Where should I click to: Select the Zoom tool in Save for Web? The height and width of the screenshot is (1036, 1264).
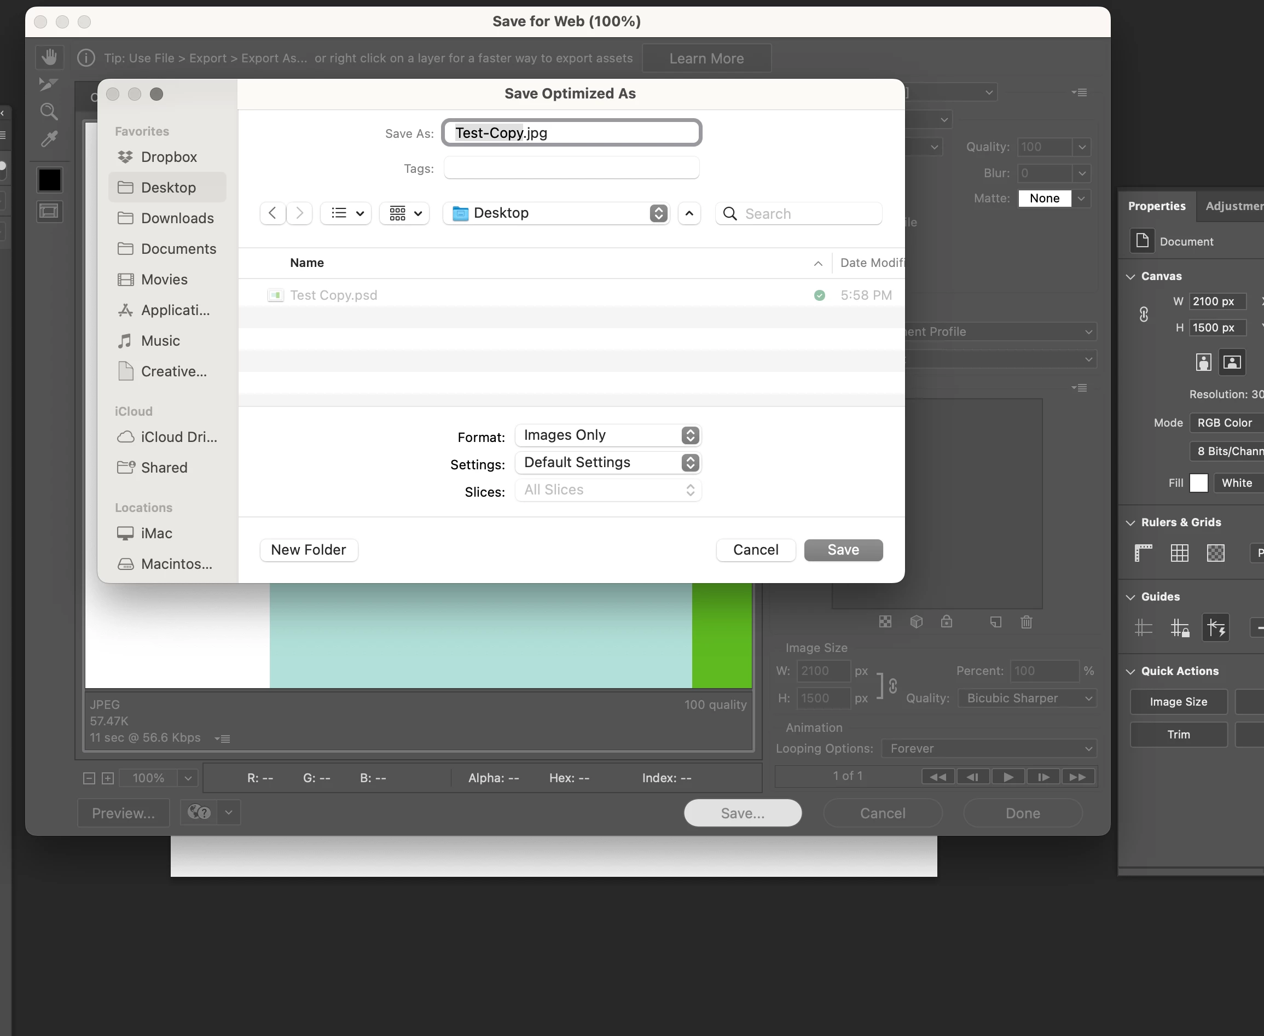49,112
